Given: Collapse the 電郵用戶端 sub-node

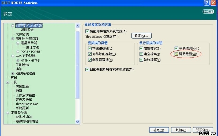Looking at the screenshot, I should (x=18, y=43).
